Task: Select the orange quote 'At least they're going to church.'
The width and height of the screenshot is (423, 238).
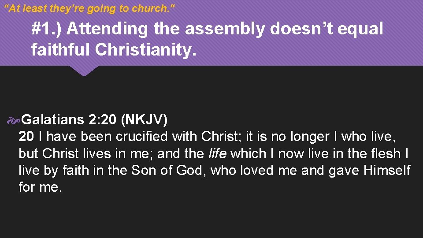Action: (x=89, y=8)
